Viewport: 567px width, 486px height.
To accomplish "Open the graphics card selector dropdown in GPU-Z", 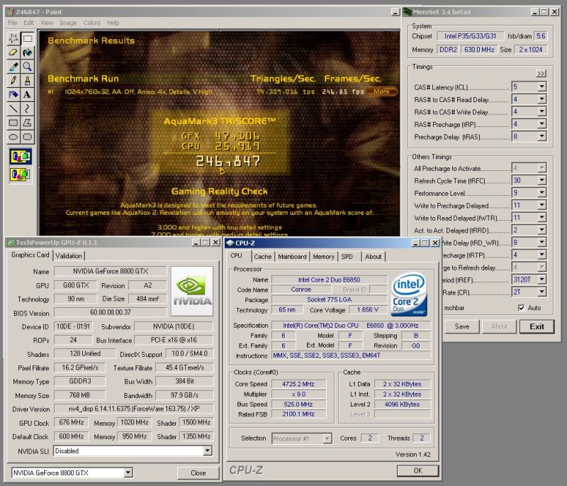I will tap(128, 473).
